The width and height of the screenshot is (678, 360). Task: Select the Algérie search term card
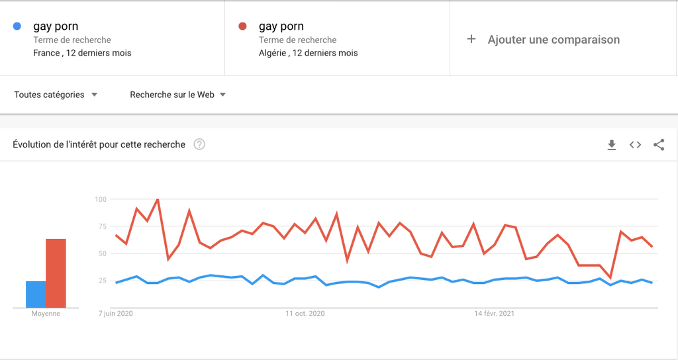click(337, 38)
